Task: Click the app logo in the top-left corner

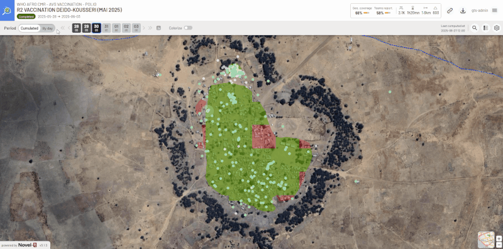Action: (7, 10)
